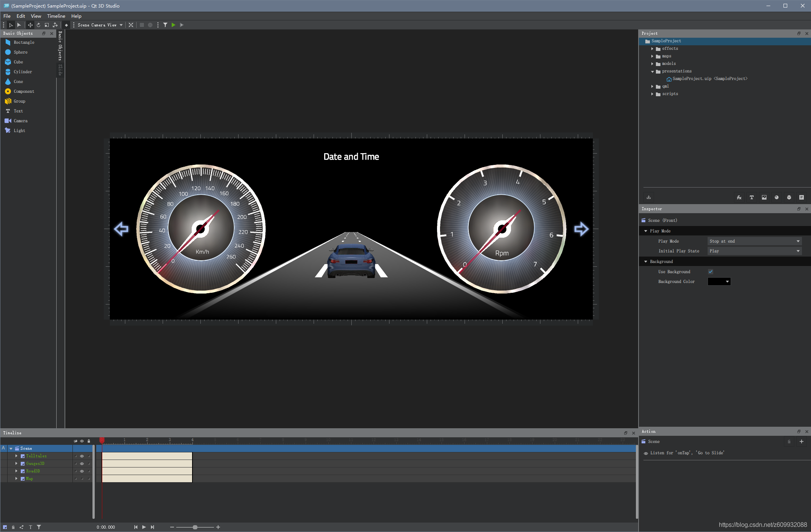
Task: Expand the presentations folder in Project
Action: click(x=652, y=71)
